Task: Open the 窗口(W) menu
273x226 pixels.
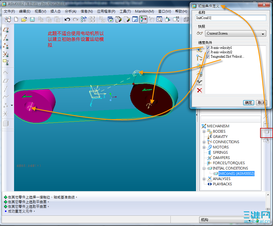Action: 165,11
